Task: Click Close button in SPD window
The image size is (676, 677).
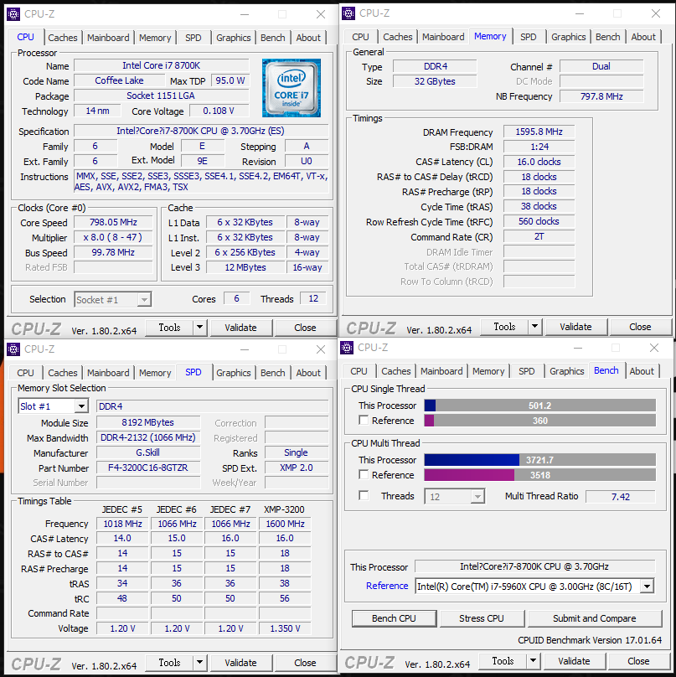Action: click(x=305, y=662)
